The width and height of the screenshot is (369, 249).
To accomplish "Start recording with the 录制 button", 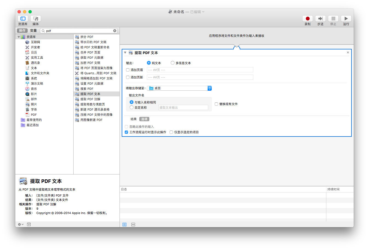I will pos(307,19).
